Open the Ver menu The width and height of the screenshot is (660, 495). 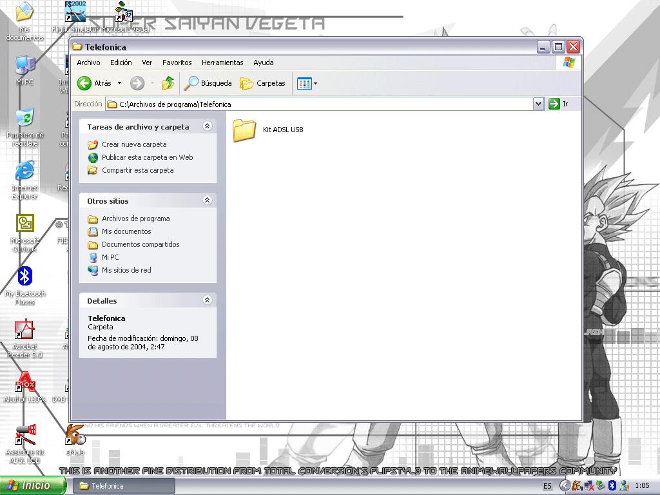pyautogui.click(x=147, y=63)
